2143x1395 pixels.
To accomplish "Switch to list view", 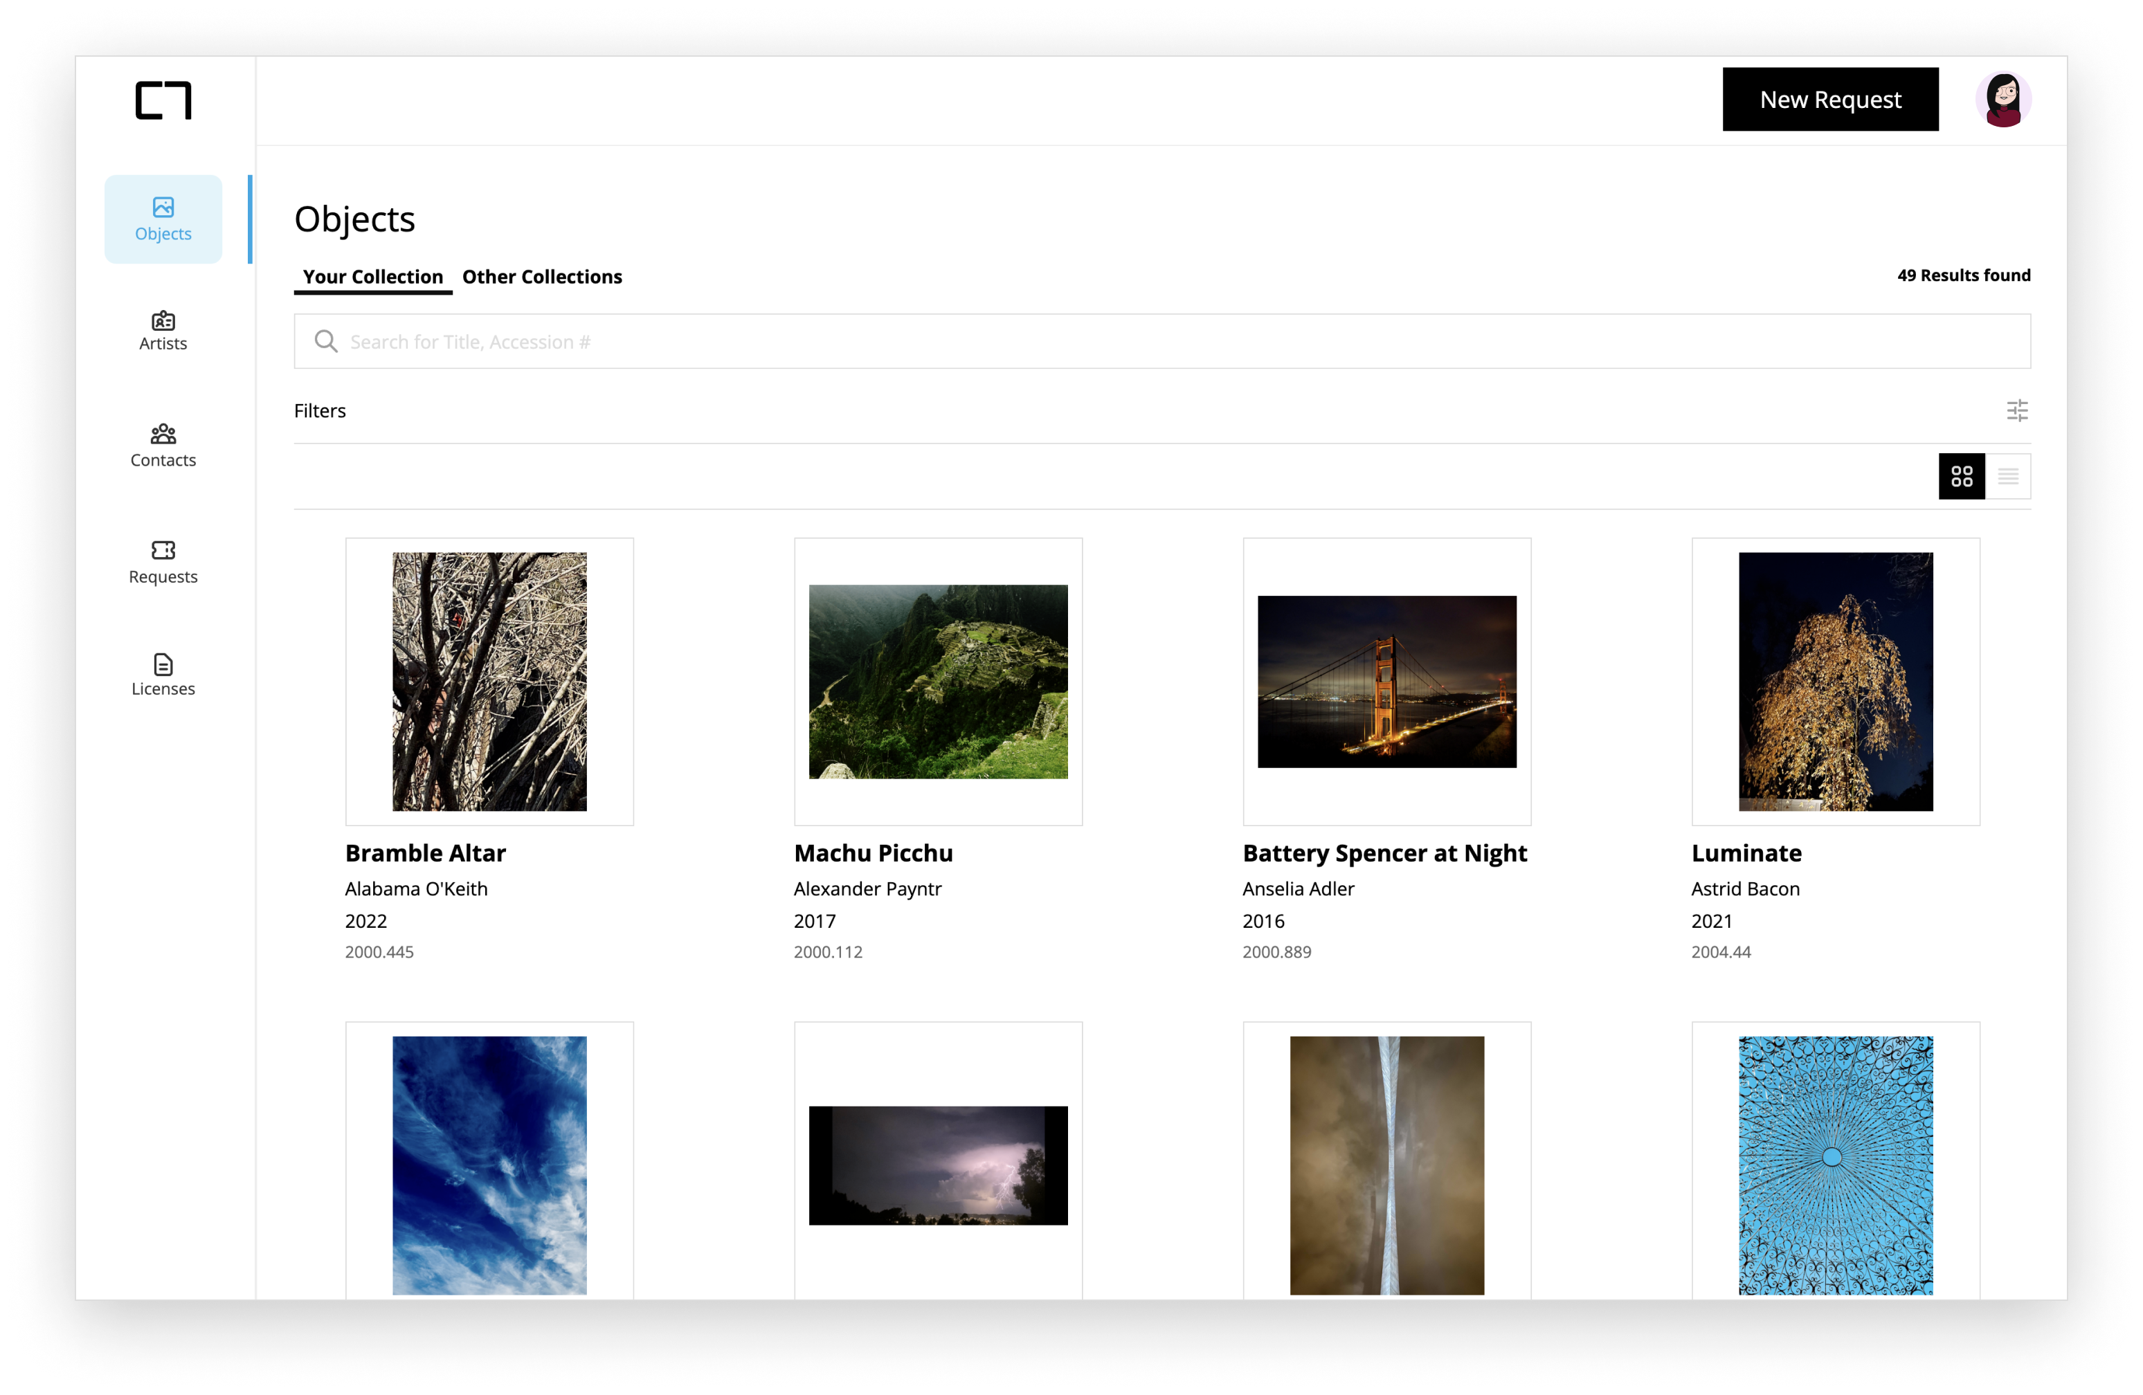I will (x=2008, y=476).
